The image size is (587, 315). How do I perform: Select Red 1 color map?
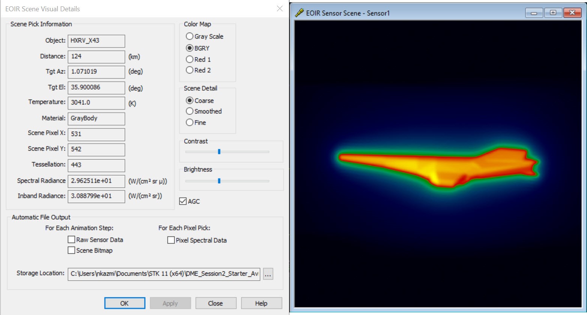[x=190, y=59]
